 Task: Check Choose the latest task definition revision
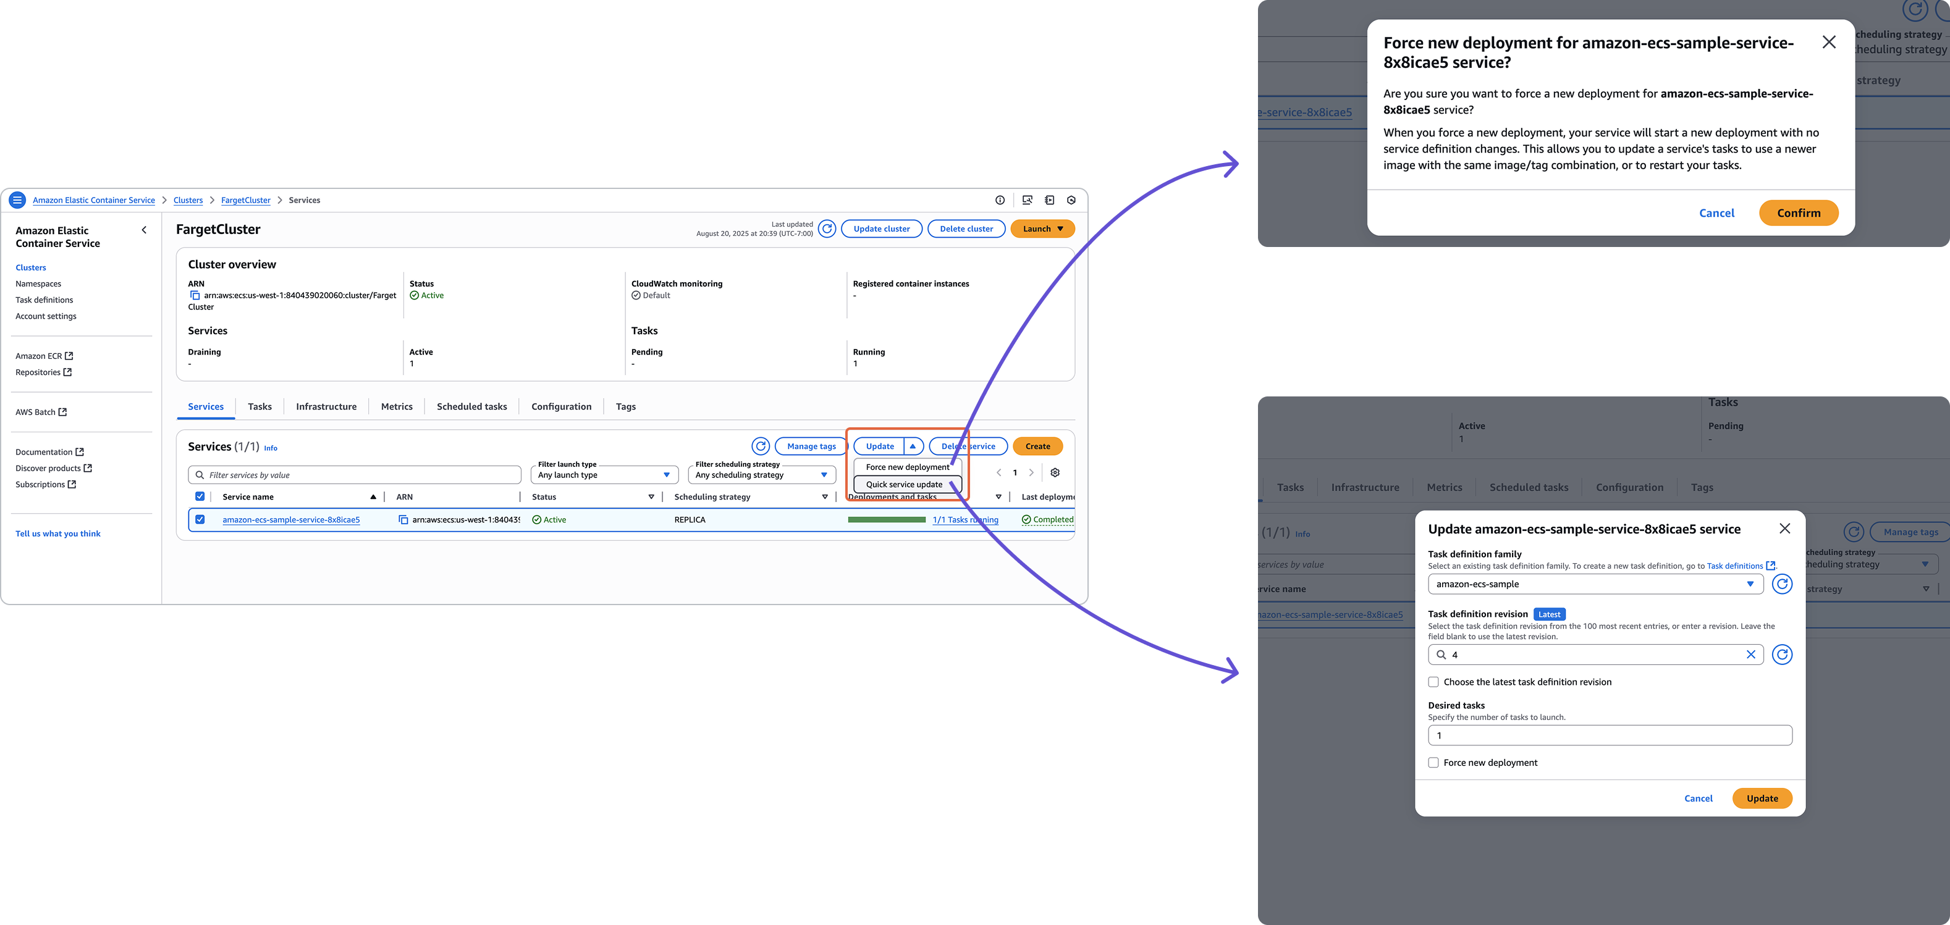pos(1433,682)
